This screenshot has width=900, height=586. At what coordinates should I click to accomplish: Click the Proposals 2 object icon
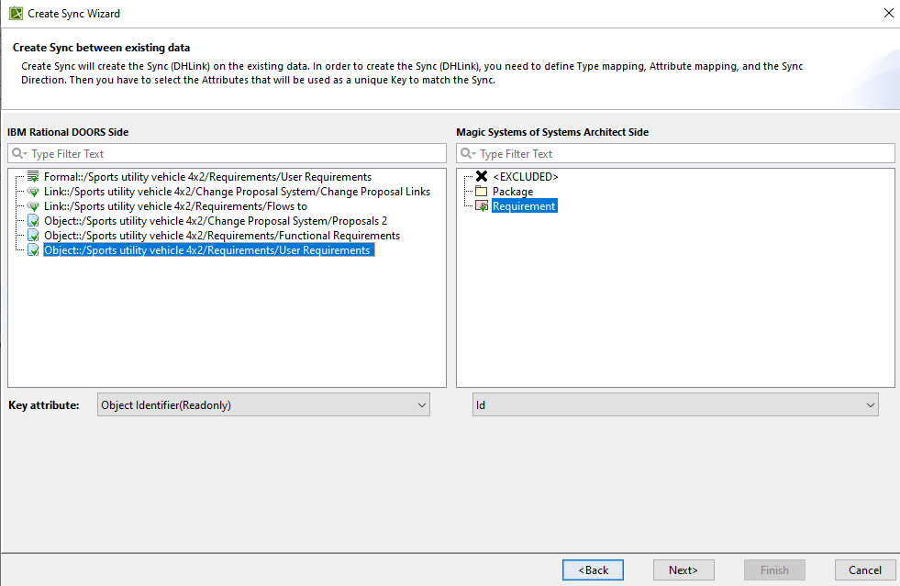pyautogui.click(x=33, y=221)
